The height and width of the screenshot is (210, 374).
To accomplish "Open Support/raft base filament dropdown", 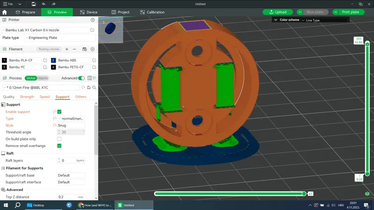I will pyautogui.click(x=71, y=175).
